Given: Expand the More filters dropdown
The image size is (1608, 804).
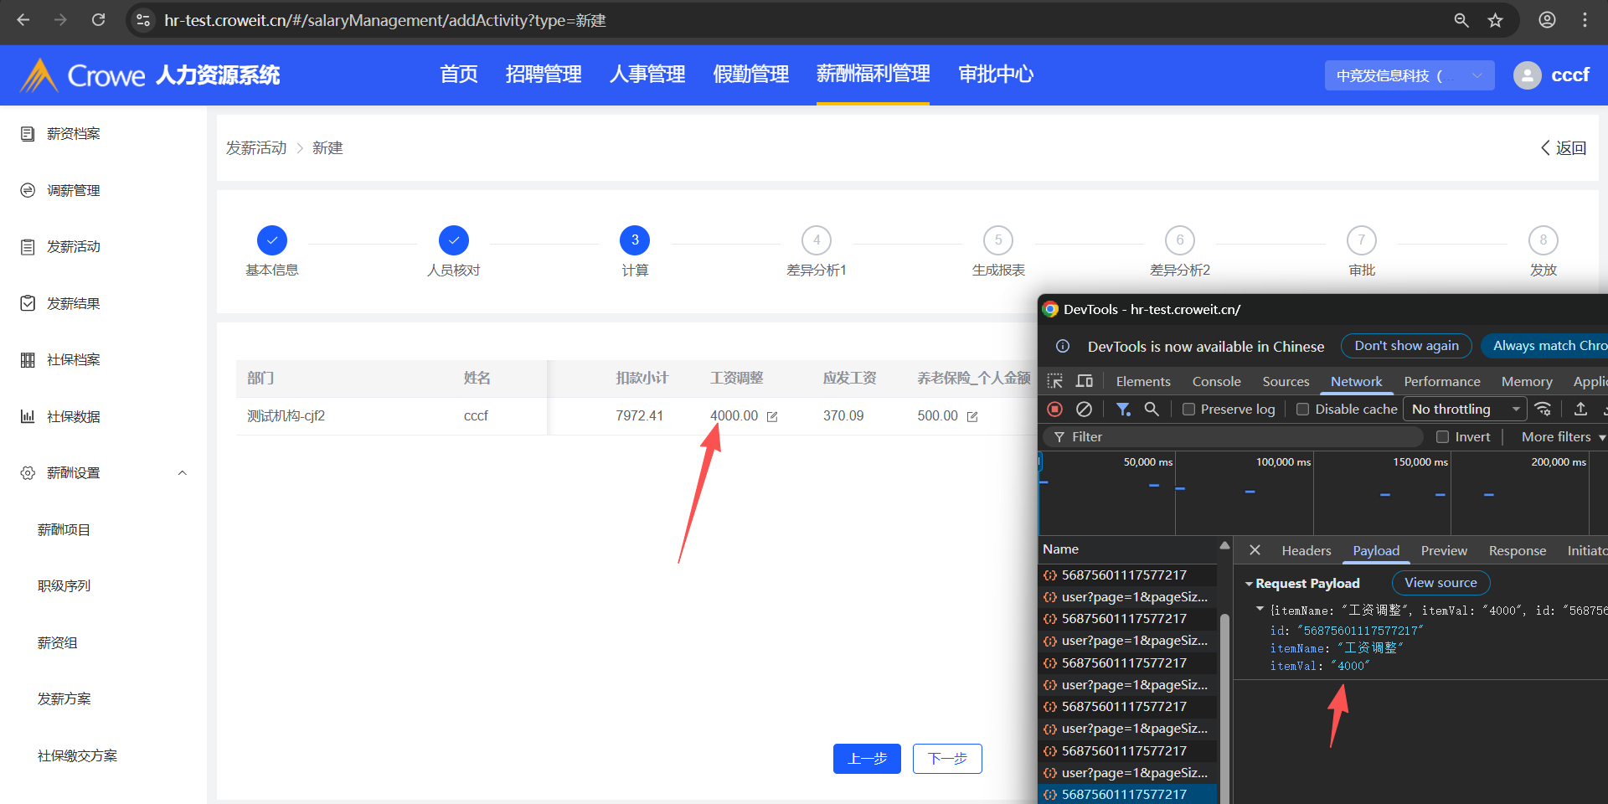Looking at the screenshot, I should [1562, 437].
